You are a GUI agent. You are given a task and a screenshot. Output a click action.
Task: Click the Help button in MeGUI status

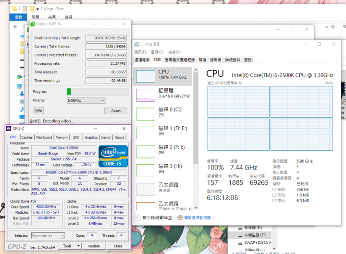click(x=38, y=110)
